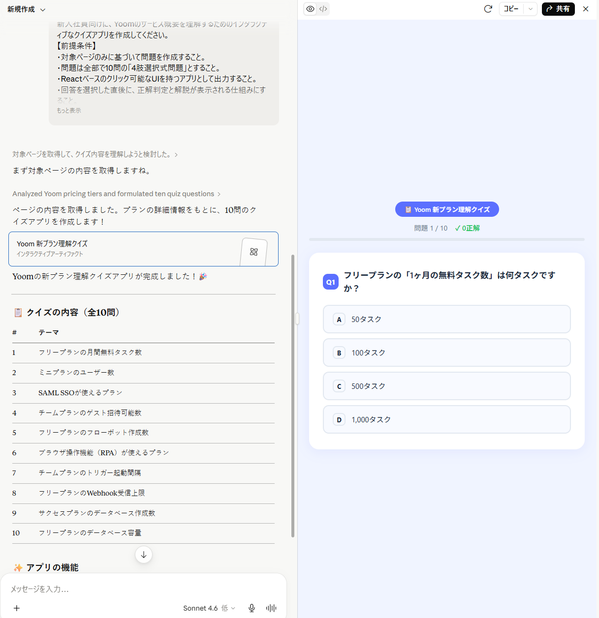Open the 新規作成 dropdown
Viewport: 599px width, 618px height.
tap(26, 9)
